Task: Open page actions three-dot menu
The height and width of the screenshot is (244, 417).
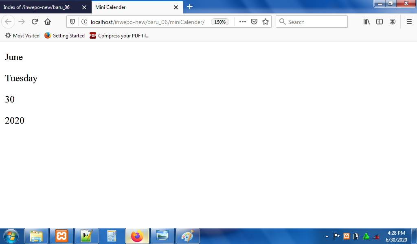Action: click(243, 22)
